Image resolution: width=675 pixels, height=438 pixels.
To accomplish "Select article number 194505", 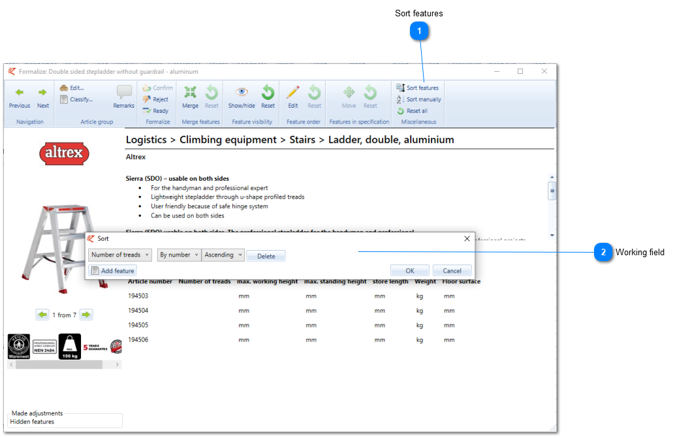I will pos(138,325).
